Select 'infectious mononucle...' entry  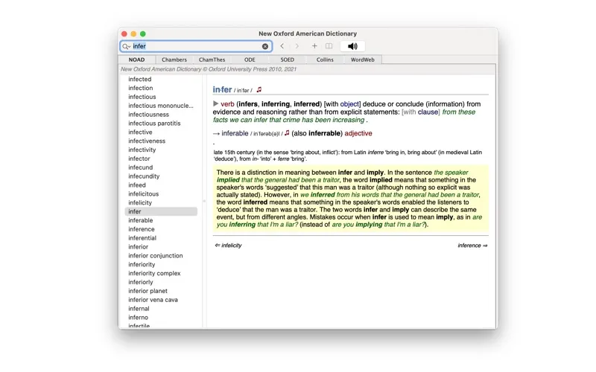click(x=161, y=106)
